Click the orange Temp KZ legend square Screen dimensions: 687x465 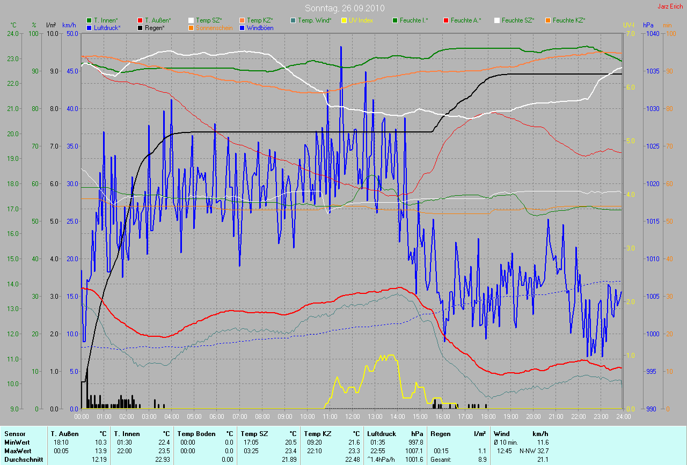(243, 20)
